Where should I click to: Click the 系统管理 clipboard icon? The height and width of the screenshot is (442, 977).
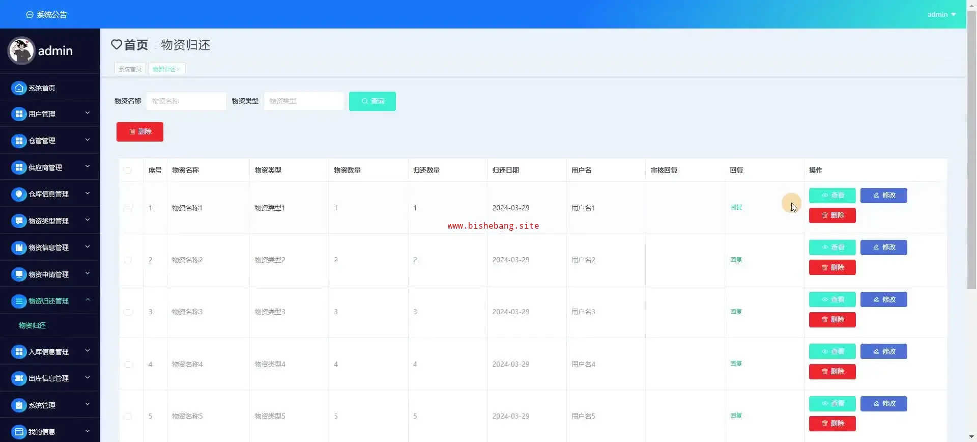coord(19,405)
